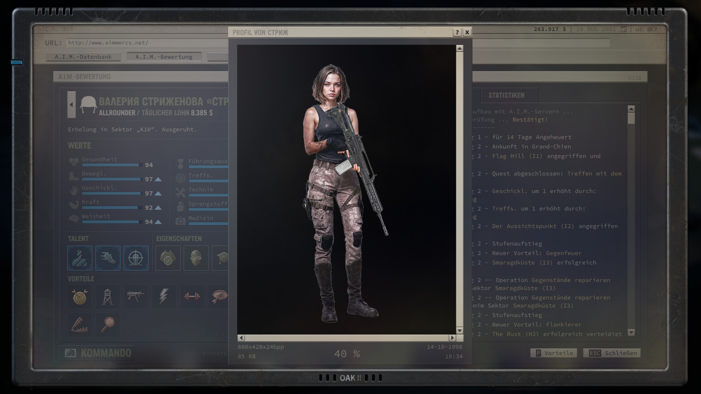
Task: Click the masked head trait icon
Action: (196, 258)
